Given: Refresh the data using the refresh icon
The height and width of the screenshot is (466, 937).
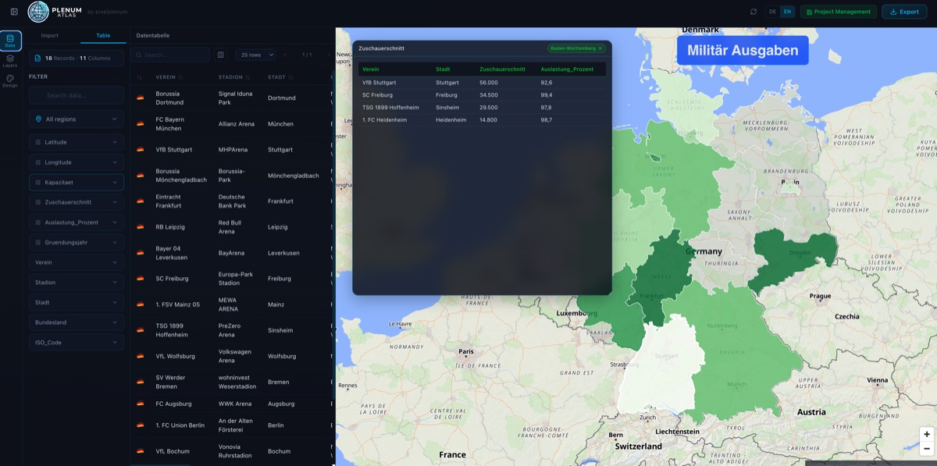Looking at the screenshot, I should (x=752, y=12).
